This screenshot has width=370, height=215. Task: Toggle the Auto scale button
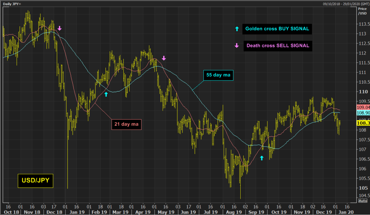[363, 200]
